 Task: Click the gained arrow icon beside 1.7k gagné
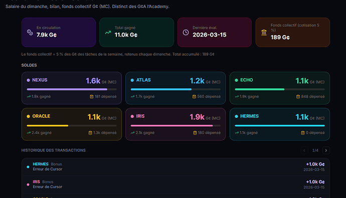click(x=132, y=97)
